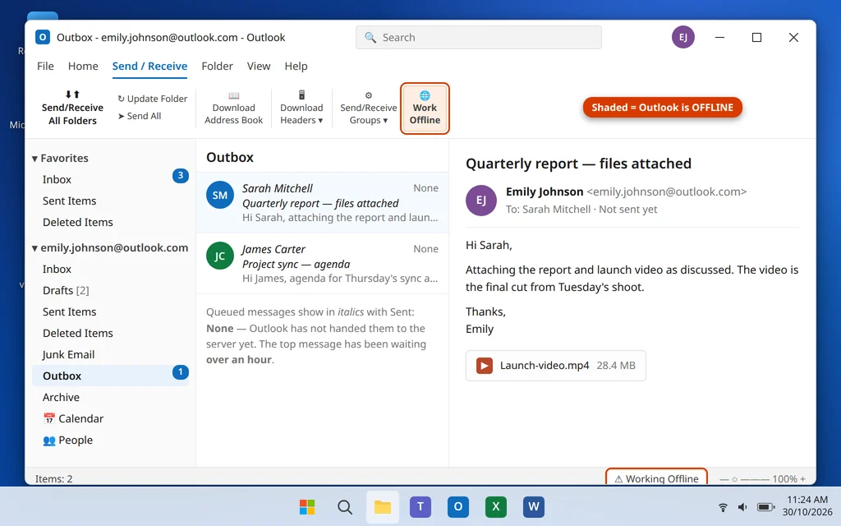Screen dimensions: 841x526
Task: Toggle the Work Offline button
Action: click(425, 108)
